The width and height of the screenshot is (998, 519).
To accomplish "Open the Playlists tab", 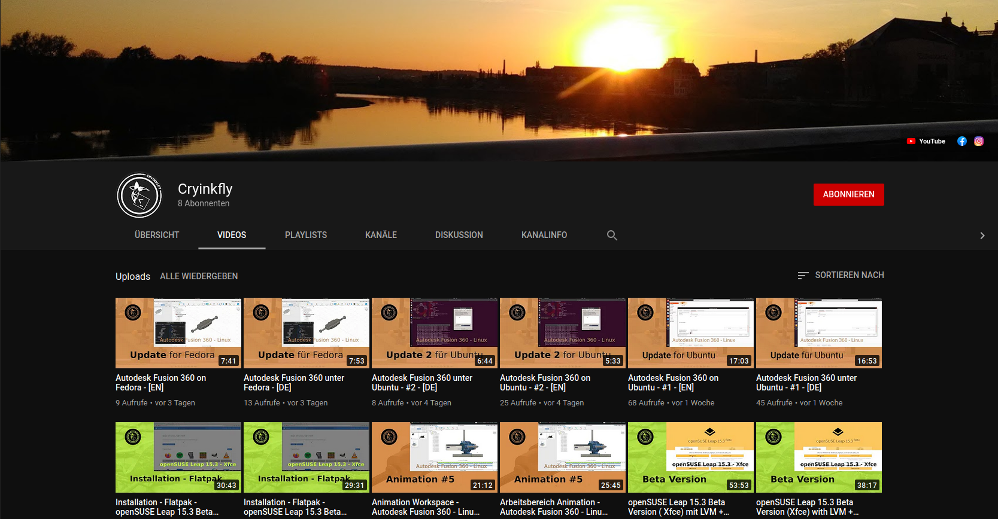I will pyautogui.click(x=306, y=235).
